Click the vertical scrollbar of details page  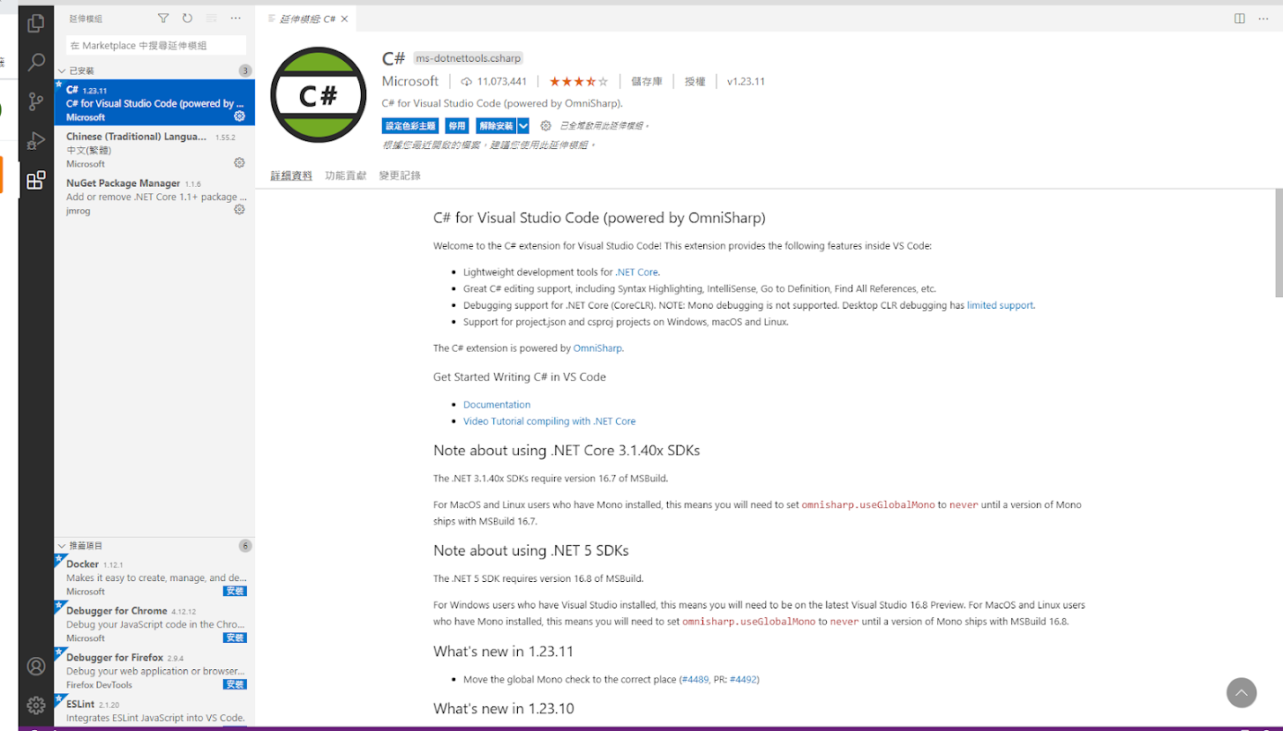1279,244
